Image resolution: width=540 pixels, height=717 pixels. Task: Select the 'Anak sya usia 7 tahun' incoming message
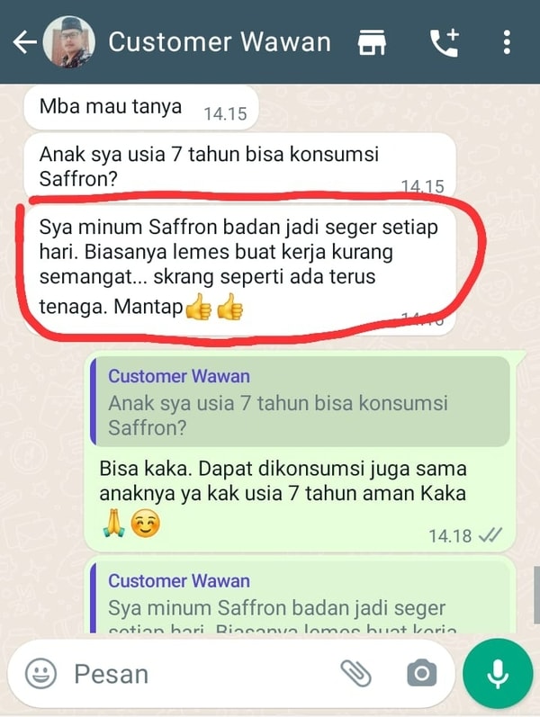pos(239,166)
